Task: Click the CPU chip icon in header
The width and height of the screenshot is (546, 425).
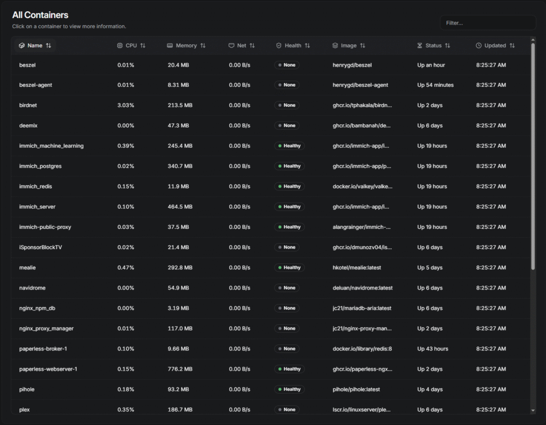Action: (x=119, y=46)
